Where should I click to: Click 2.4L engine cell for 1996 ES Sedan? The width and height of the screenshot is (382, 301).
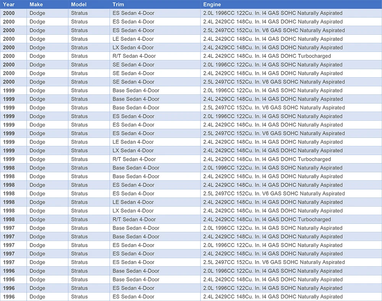291,297
